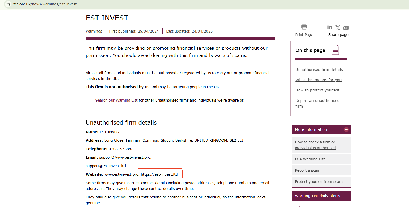
Task: Share this page on X
Action: pos(338,28)
